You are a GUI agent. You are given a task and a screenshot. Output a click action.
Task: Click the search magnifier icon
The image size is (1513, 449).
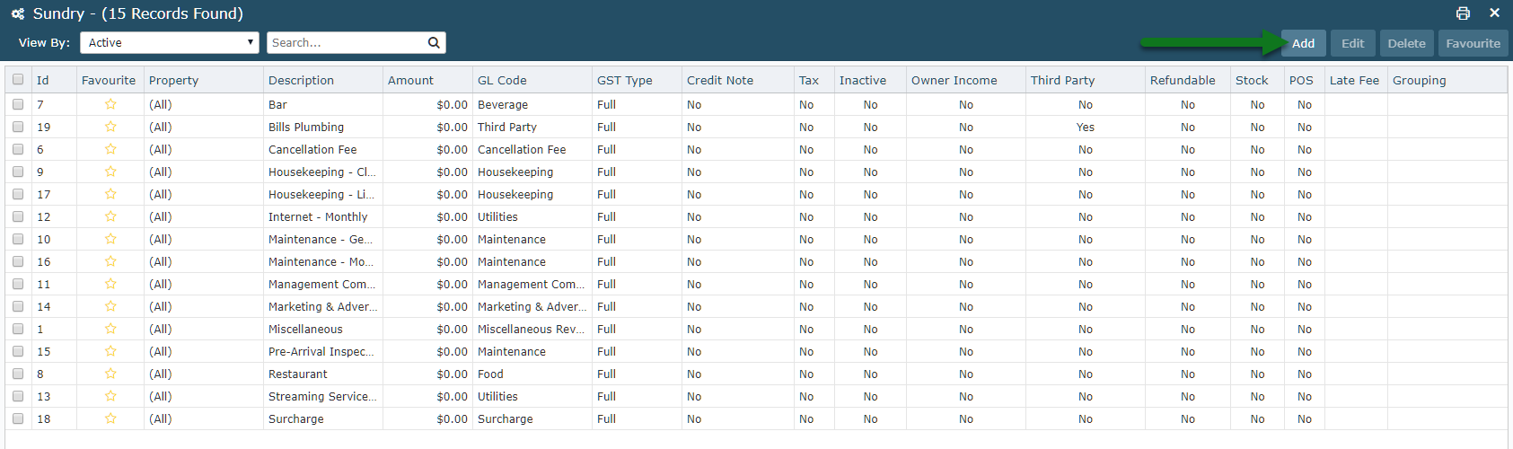[x=434, y=42]
